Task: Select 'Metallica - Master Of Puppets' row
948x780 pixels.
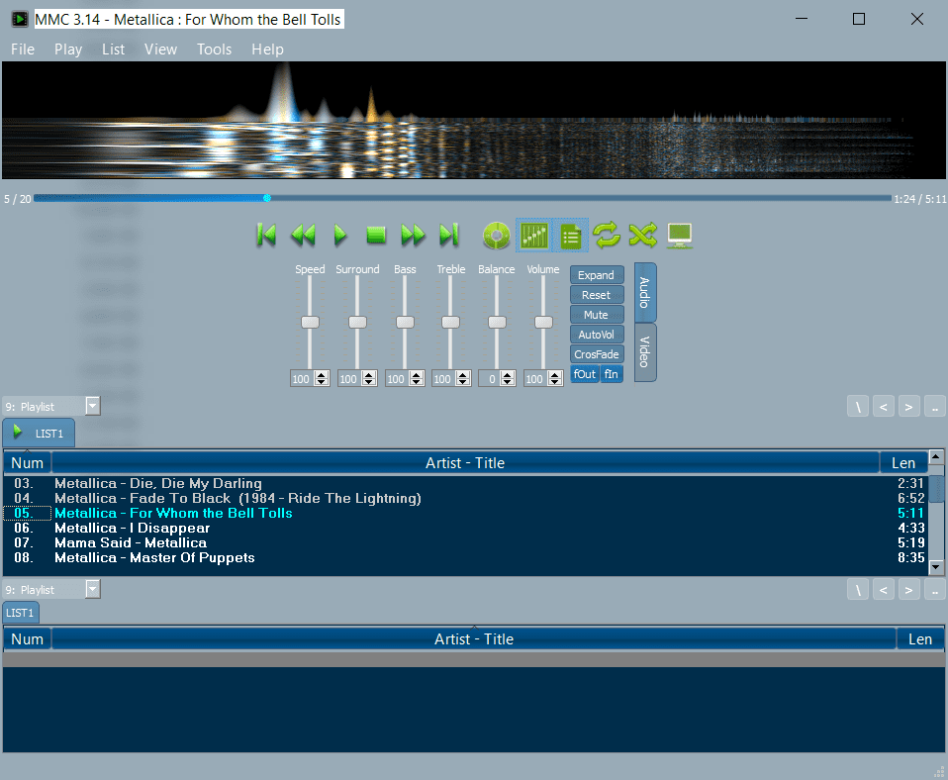Action: [x=465, y=557]
